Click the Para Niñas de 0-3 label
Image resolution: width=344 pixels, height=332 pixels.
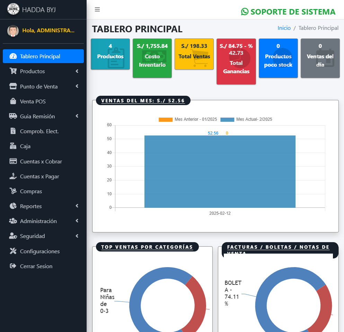click(107, 300)
